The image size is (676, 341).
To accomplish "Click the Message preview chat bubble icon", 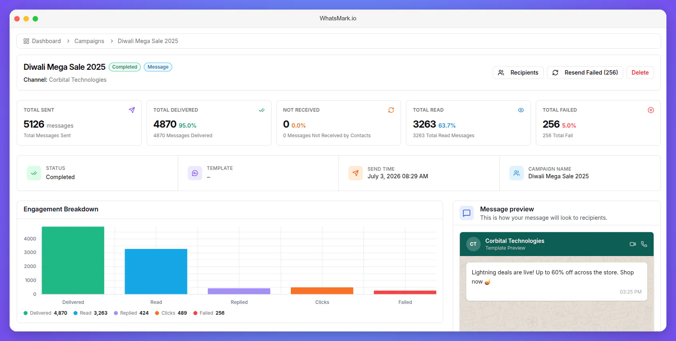I will pos(467,213).
